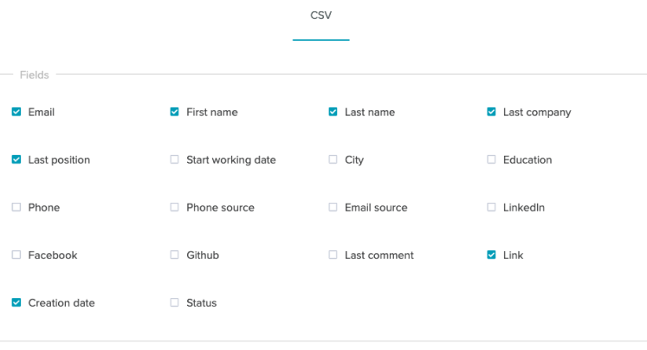
Task: Uncheck the Link field checkbox
Action: (491, 255)
